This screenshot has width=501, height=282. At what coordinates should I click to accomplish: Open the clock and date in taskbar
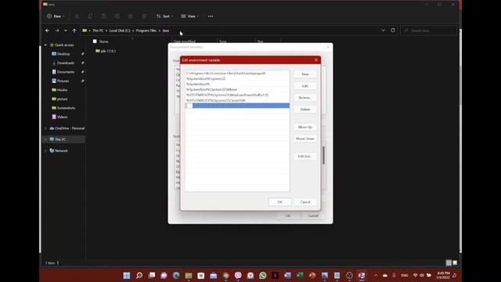click(443, 275)
